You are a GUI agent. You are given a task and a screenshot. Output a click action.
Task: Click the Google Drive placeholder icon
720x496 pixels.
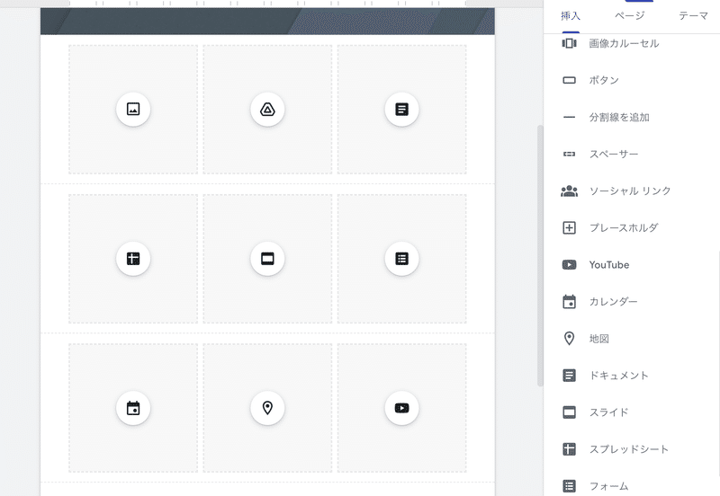[267, 109]
